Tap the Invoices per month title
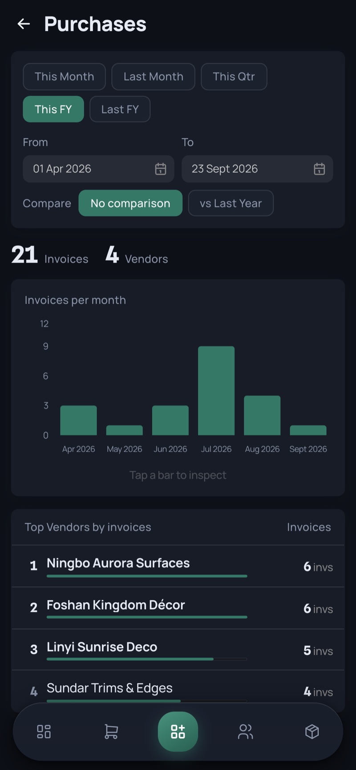 [x=75, y=300]
